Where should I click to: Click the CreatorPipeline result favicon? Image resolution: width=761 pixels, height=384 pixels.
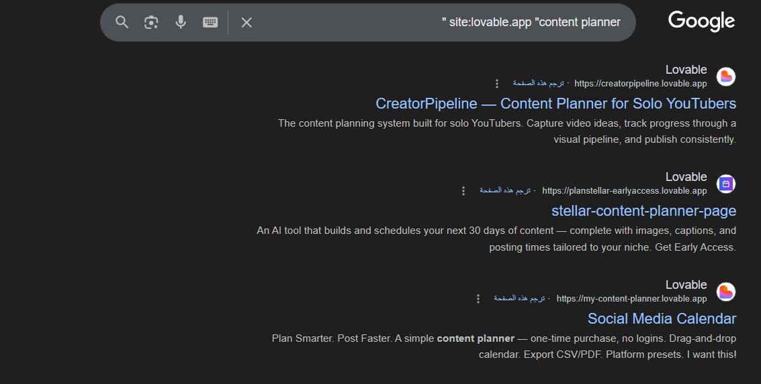pos(726,76)
